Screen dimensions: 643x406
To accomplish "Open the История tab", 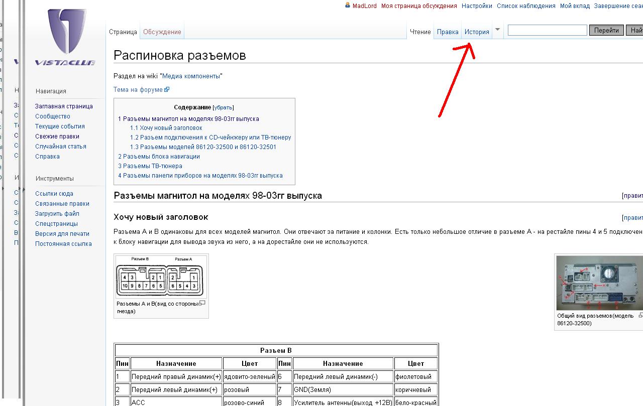I will (x=476, y=32).
